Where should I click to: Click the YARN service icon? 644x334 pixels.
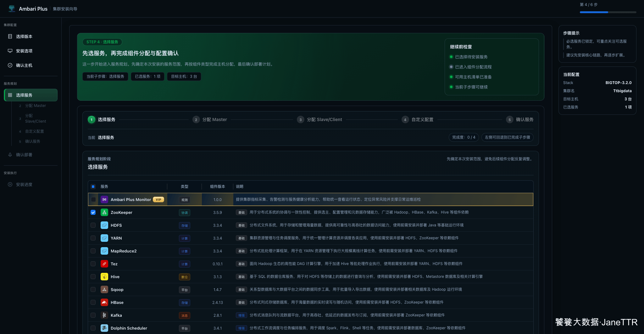point(104,238)
